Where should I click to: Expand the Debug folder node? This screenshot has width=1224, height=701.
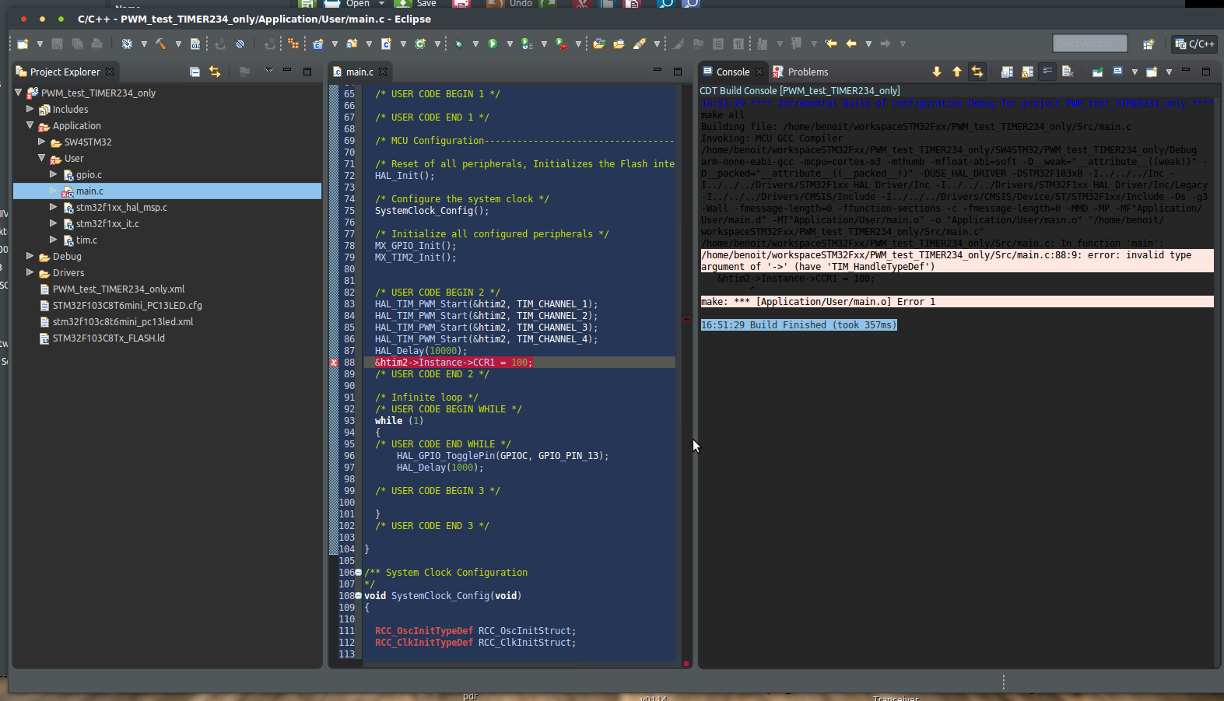pyautogui.click(x=30, y=255)
